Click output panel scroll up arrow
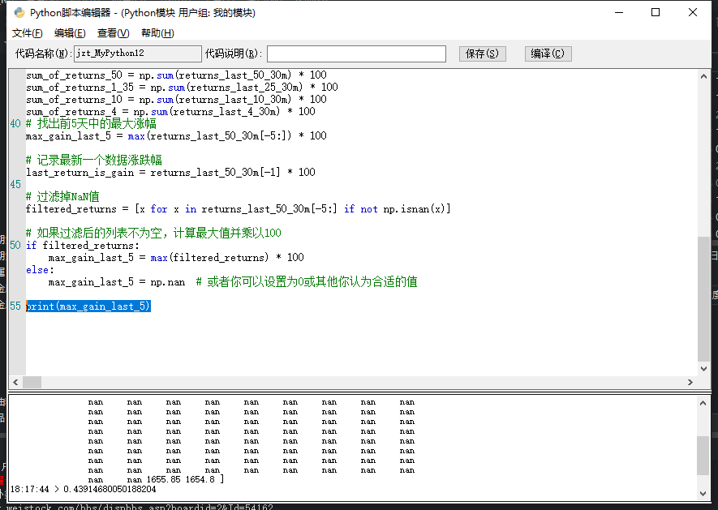The height and width of the screenshot is (510, 718). click(703, 403)
